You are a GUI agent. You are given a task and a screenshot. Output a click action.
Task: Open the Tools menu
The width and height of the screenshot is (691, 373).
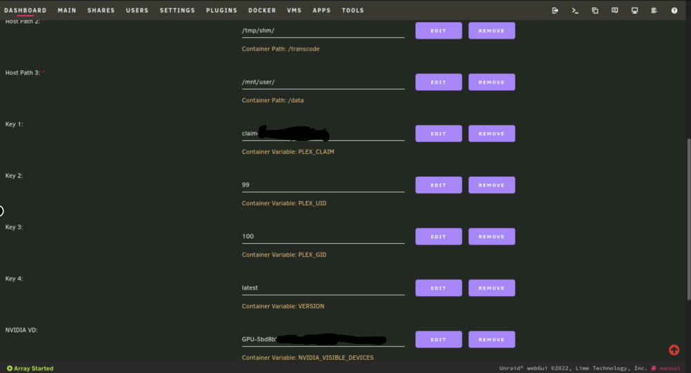352,10
